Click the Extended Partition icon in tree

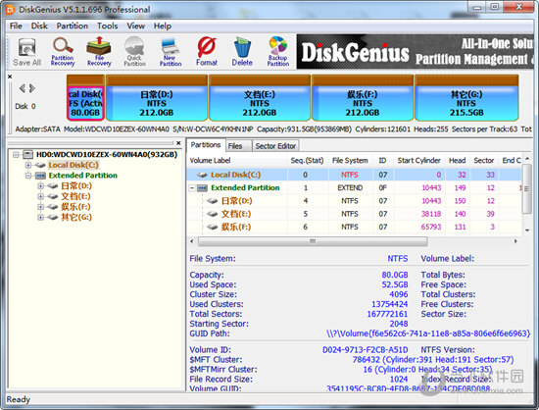pyautogui.click(x=40, y=176)
